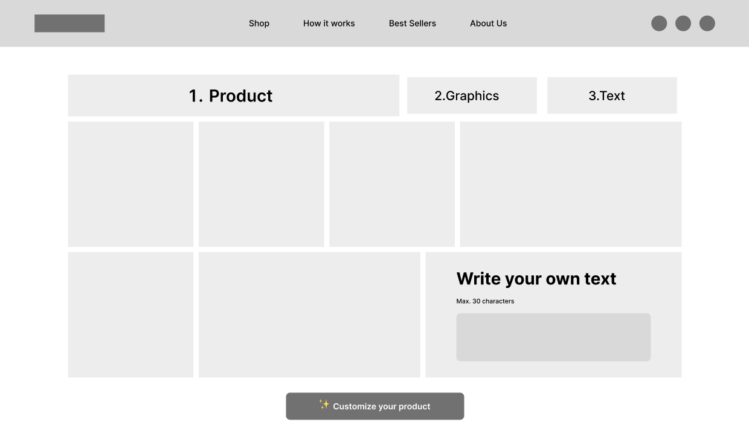Go to How it works page
The width and height of the screenshot is (749, 431).
tap(329, 24)
